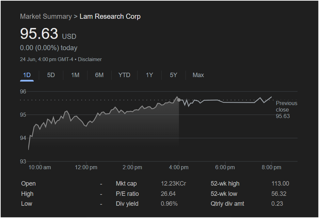Click the 10:00 am axis label
Image resolution: width=319 pixels, height=218 pixels.
[x=40, y=168]
